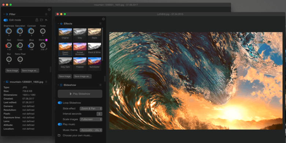286x143 pixels.
Task: Select the Desert Storm effect thumbnail
Action: click(x=65, y=49)
